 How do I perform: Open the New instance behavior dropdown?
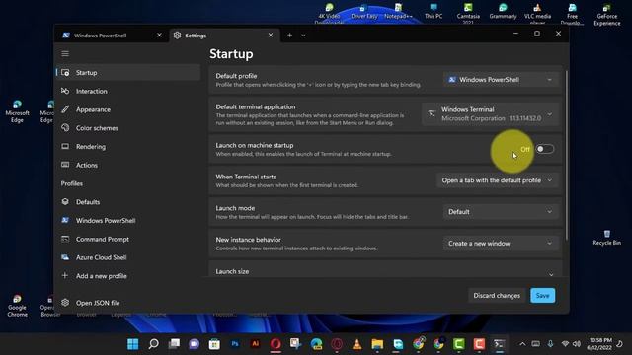click(501, 244)
